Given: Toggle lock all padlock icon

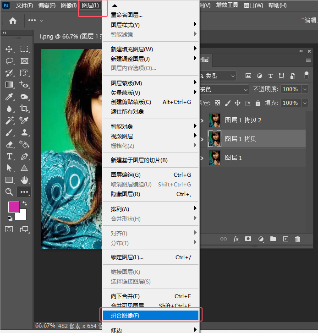Looking at the screenshot, I should (x=258, y=103).
